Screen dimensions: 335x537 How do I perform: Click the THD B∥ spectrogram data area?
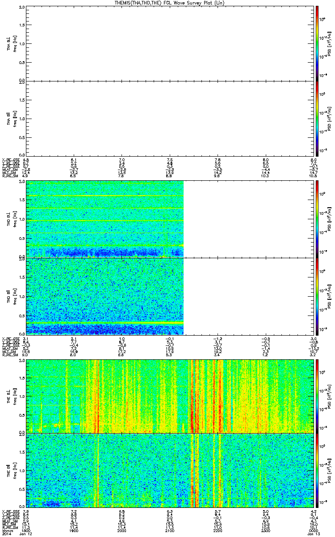[105, 296]
